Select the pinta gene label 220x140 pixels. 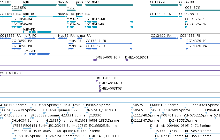point(80,2)
